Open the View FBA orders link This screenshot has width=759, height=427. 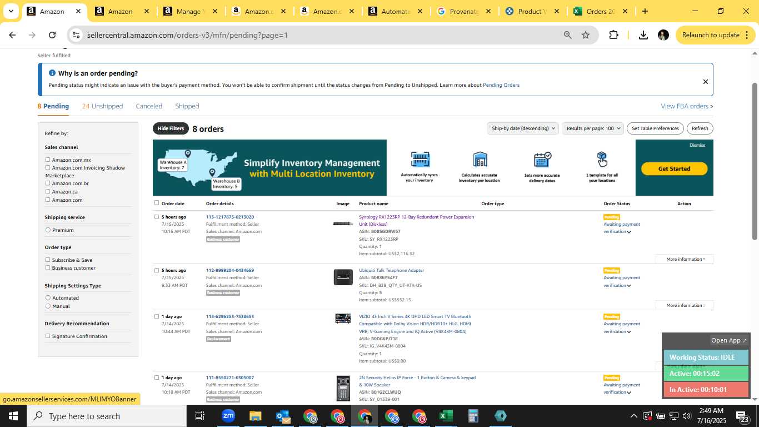(687, 106)
